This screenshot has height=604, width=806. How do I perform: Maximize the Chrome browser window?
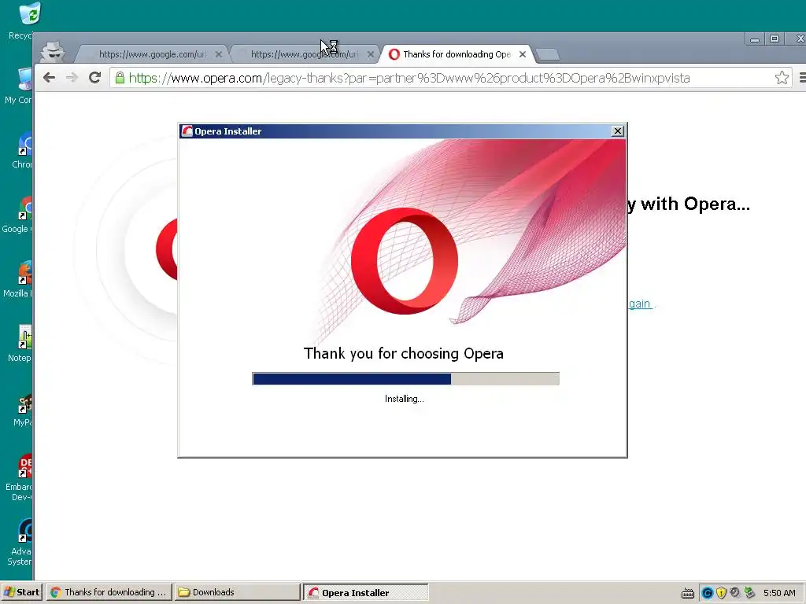coord(775,39)
